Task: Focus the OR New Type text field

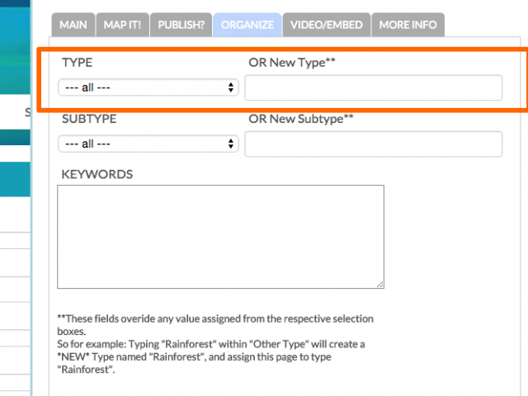Action: [x=374, y=87]
